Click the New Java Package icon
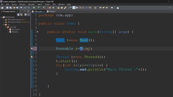The width and height of the screenshot is (173, 97). (x=50, y=8)
